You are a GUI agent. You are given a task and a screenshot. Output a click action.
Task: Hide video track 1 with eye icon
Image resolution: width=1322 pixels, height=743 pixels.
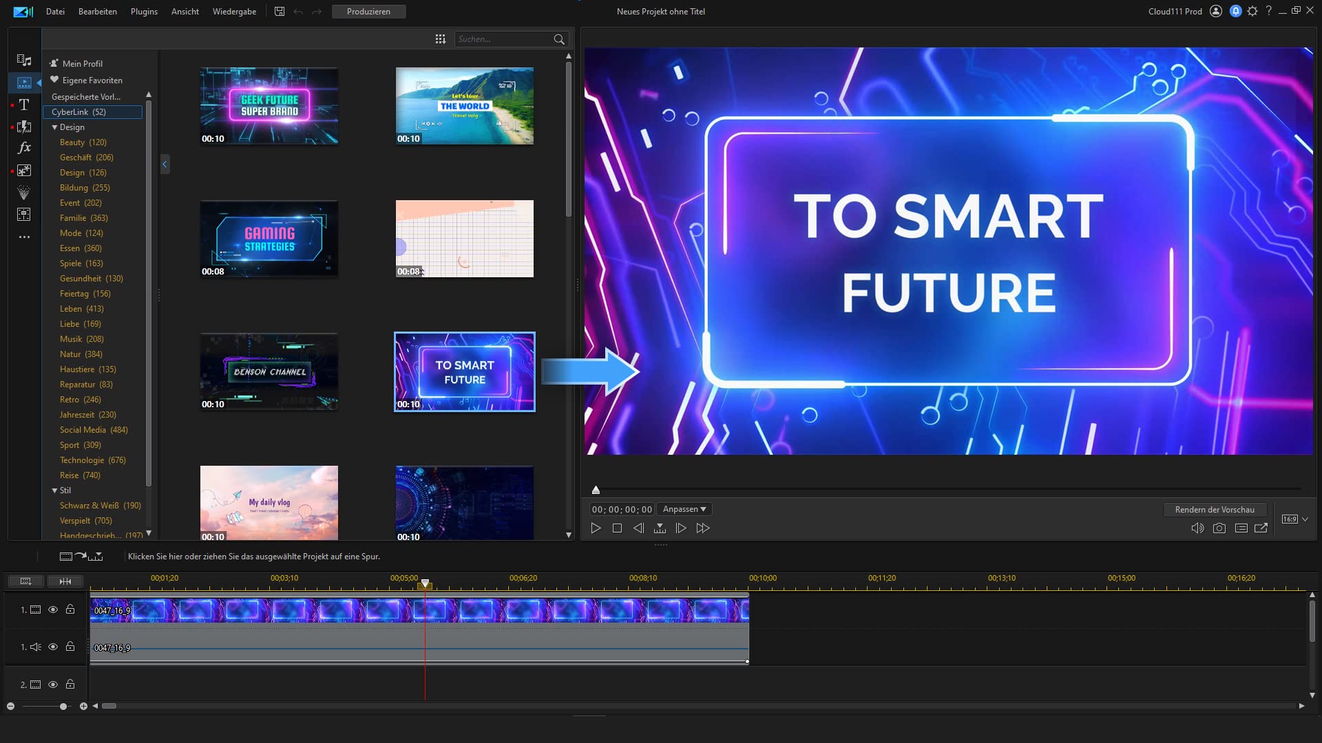pyautogui.click(x=53, y=610)
